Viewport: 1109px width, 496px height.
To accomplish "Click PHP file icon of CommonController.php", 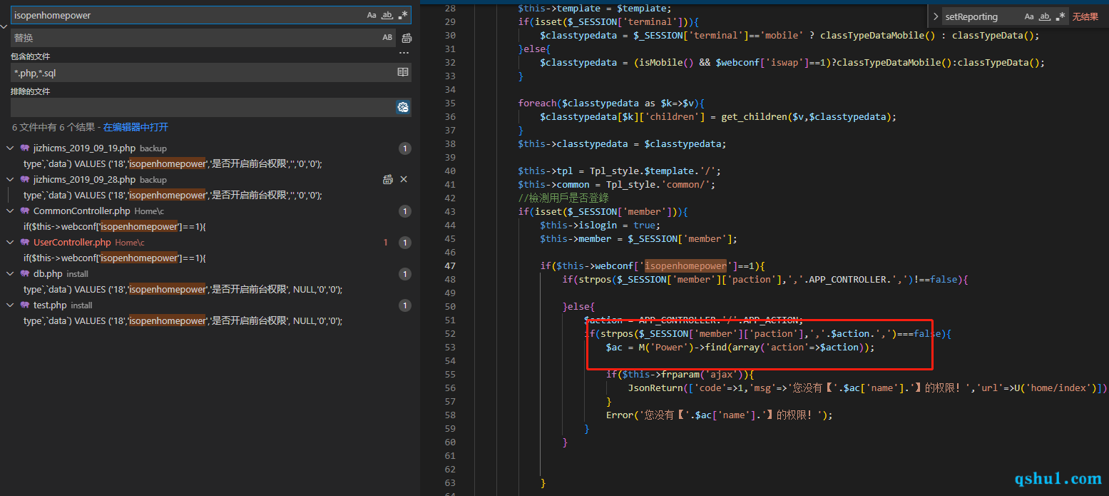I will [x=25, y=211].
